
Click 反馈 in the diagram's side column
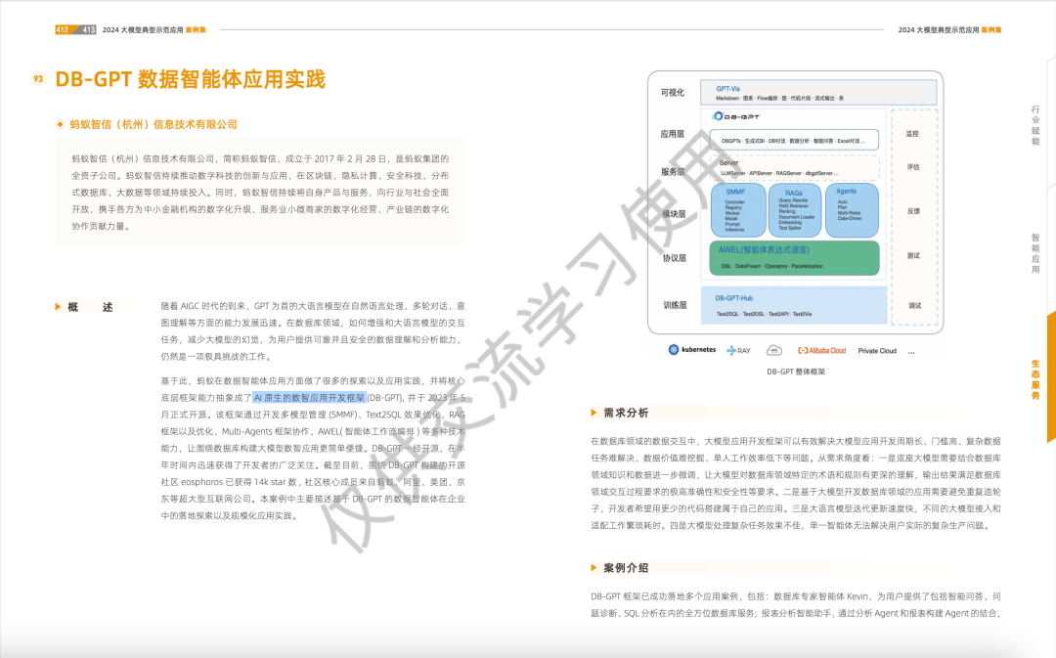[913, 211]
